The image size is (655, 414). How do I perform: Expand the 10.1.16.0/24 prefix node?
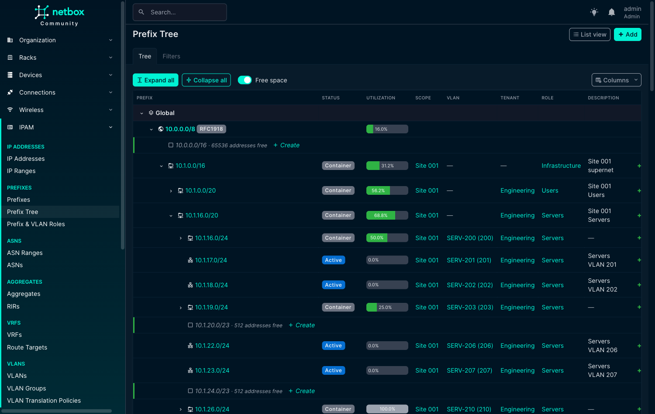click(180, 238)
